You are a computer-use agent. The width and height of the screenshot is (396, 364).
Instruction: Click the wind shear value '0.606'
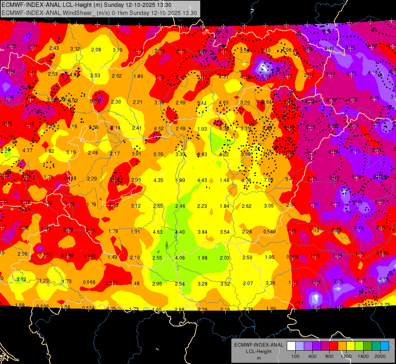pos(42,307)
